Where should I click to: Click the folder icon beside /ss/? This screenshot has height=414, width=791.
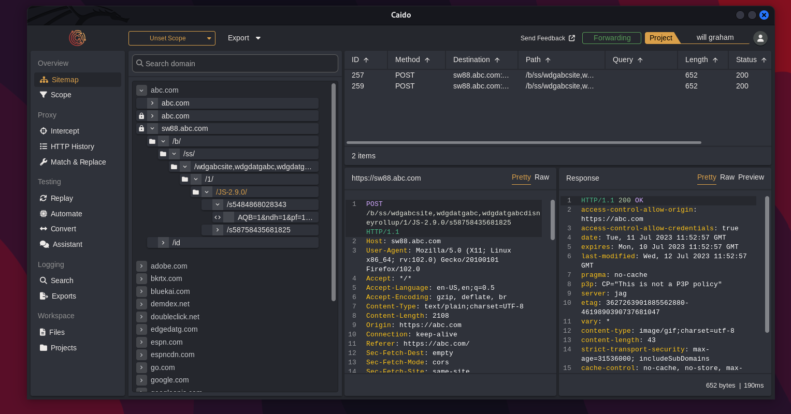163,154
